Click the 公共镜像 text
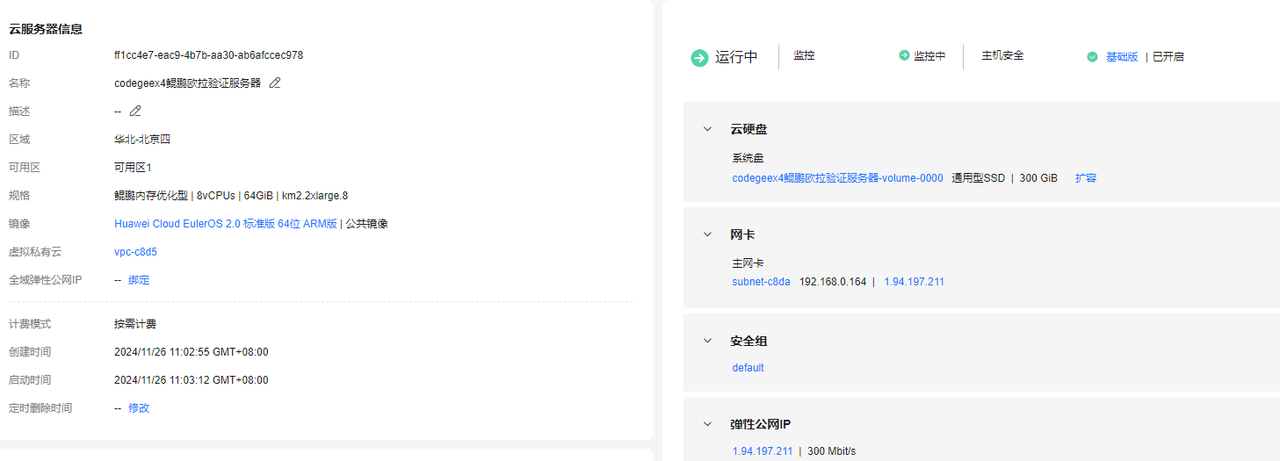This screenshot has width=1280, height=461. pos(366,224)
